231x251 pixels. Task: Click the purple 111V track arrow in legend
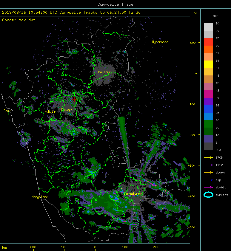[208, 165]
